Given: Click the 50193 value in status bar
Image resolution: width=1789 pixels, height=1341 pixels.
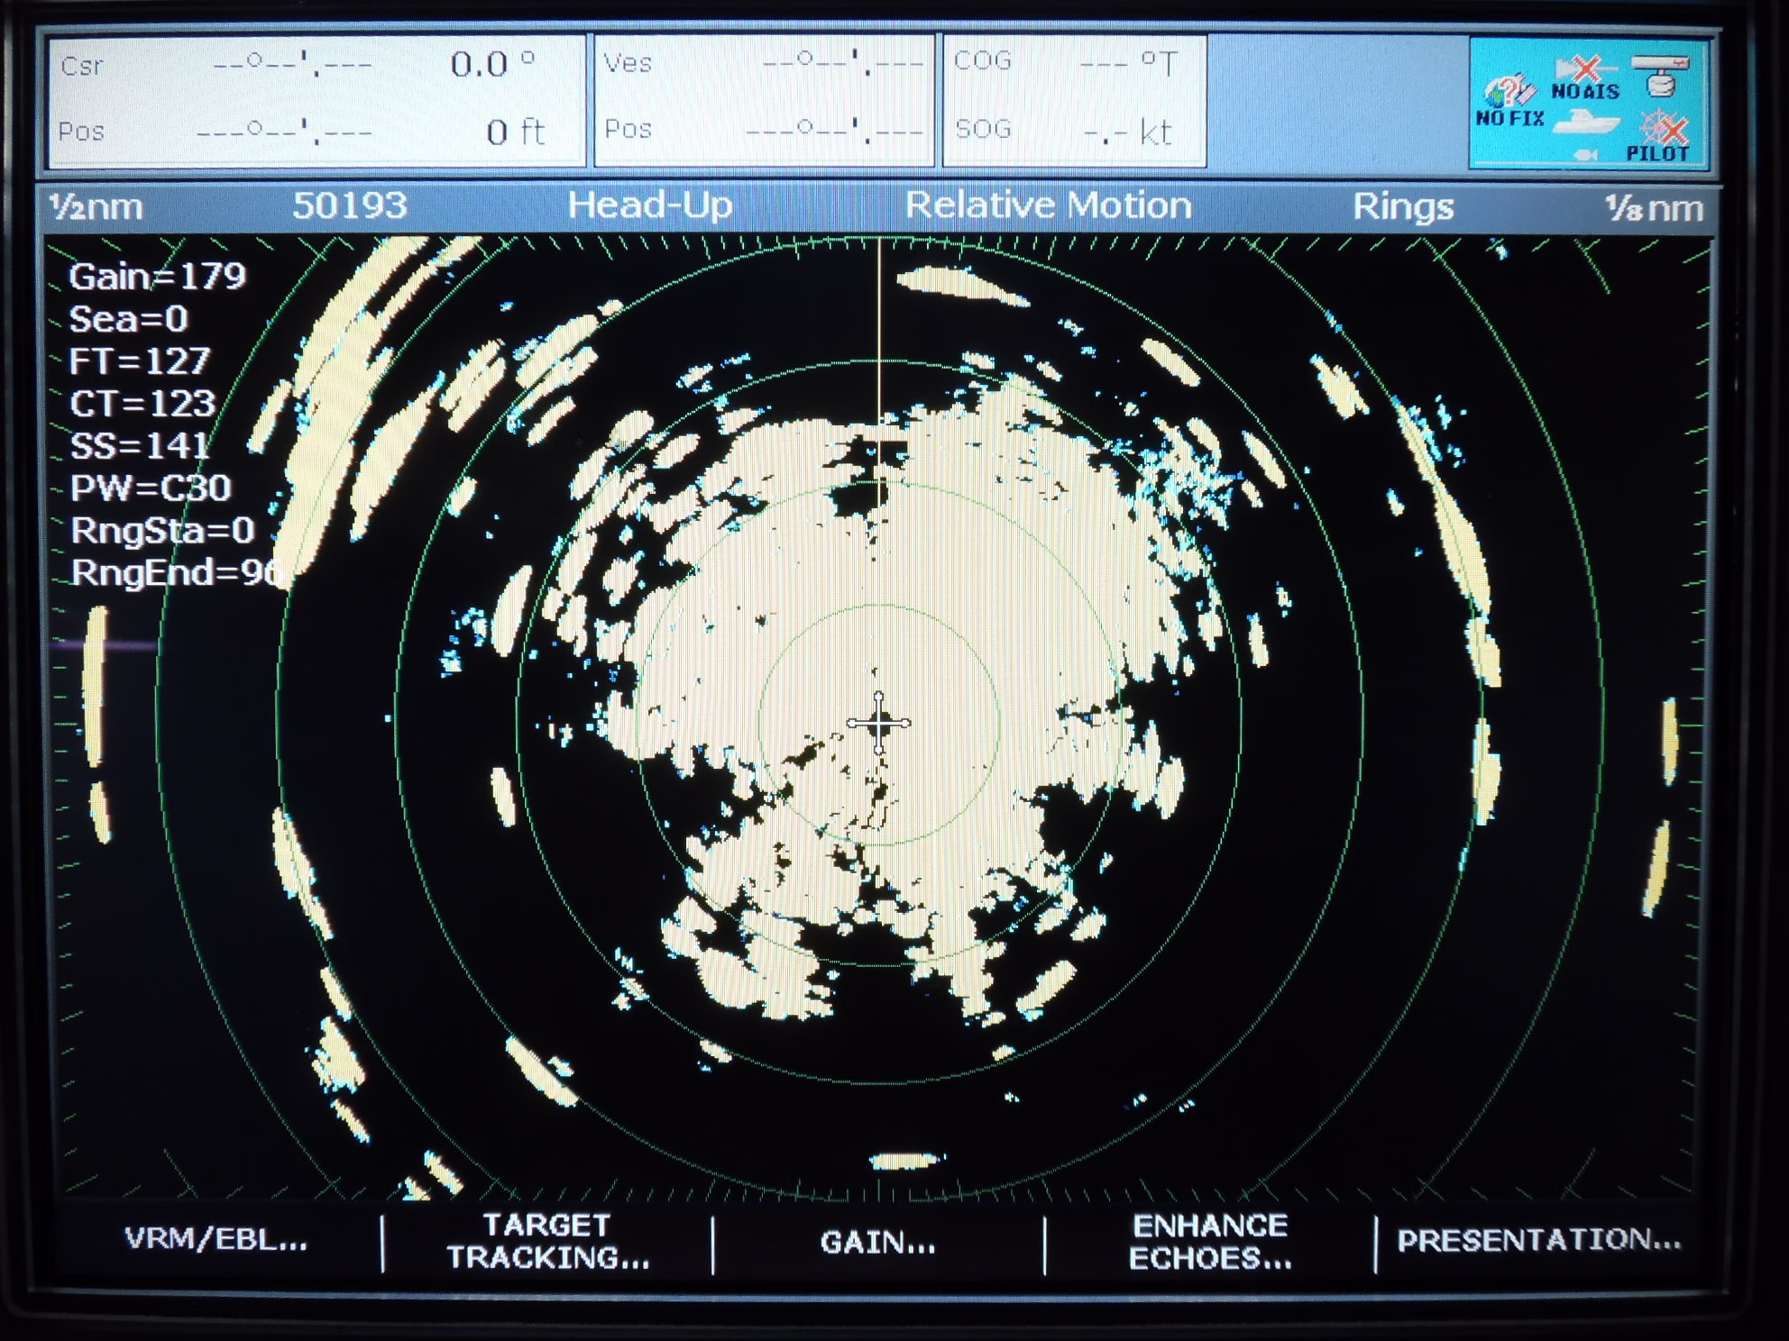Looking at the screenshot, I should click(x=350, y=206).
